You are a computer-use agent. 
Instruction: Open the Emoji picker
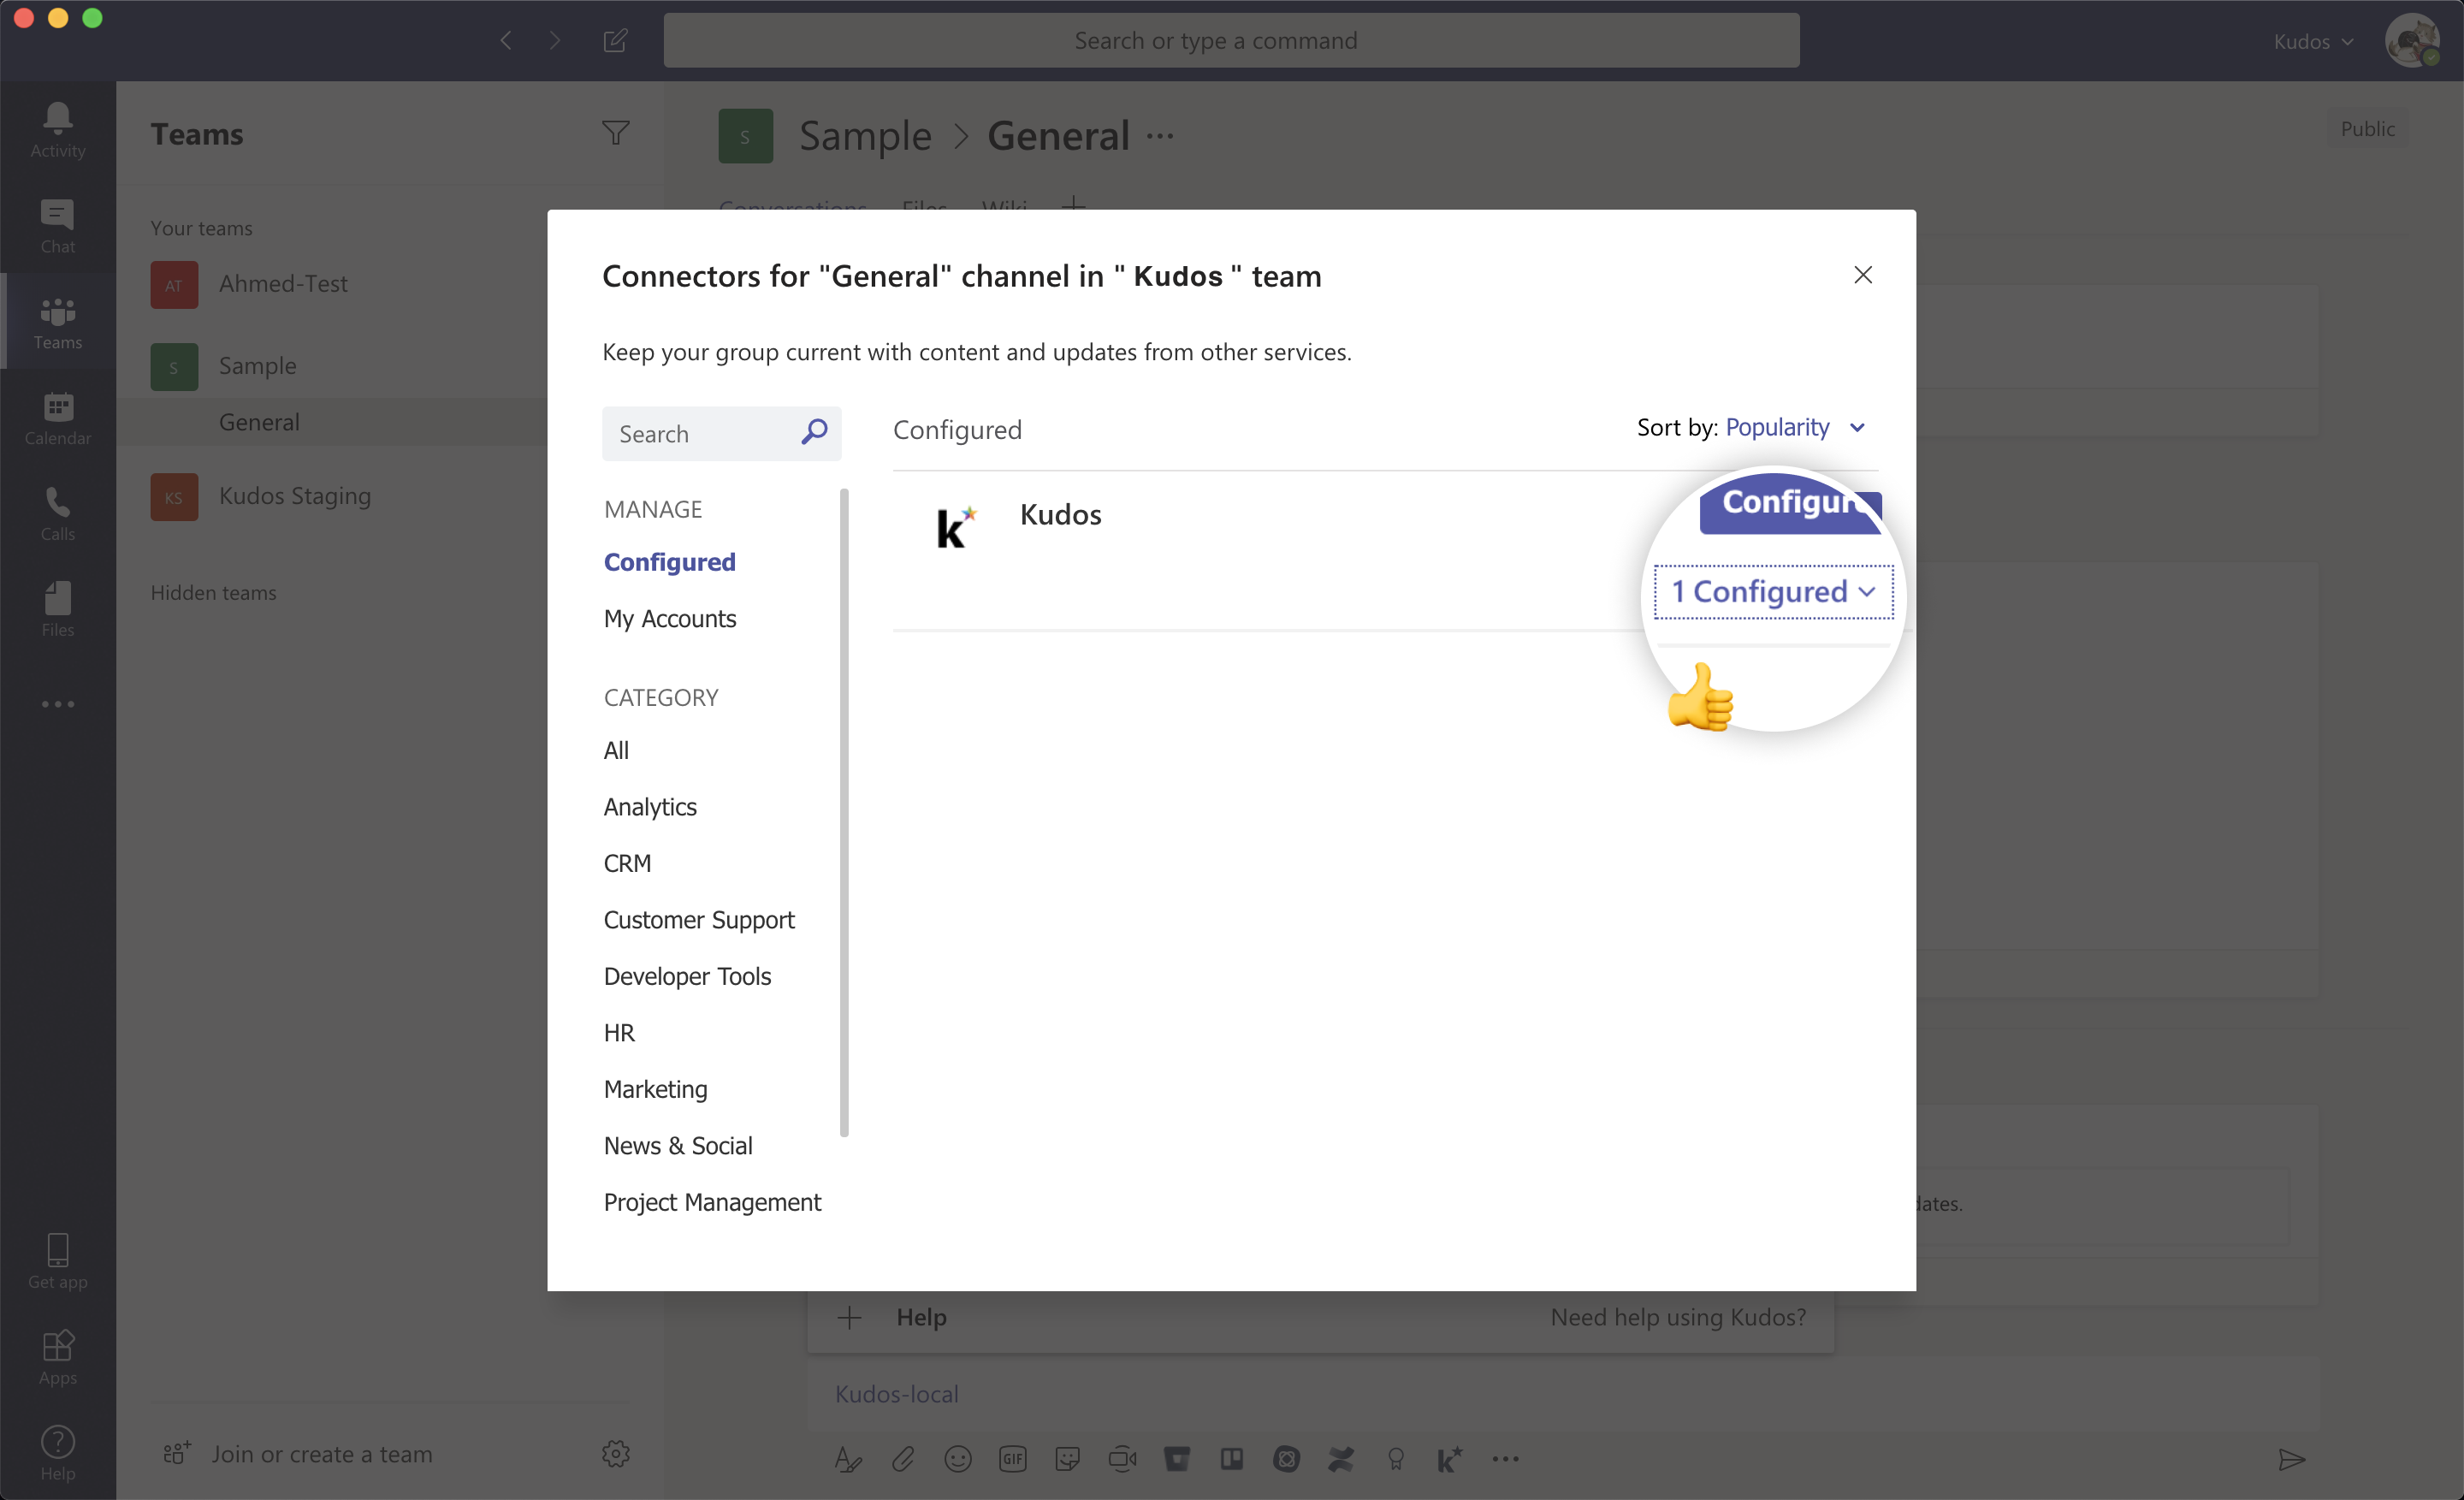coord(958,1459)
